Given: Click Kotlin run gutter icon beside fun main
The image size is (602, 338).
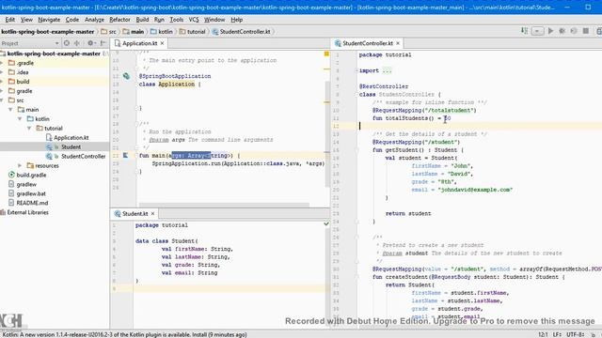Looking at the screenshot, I should [125, 156].
